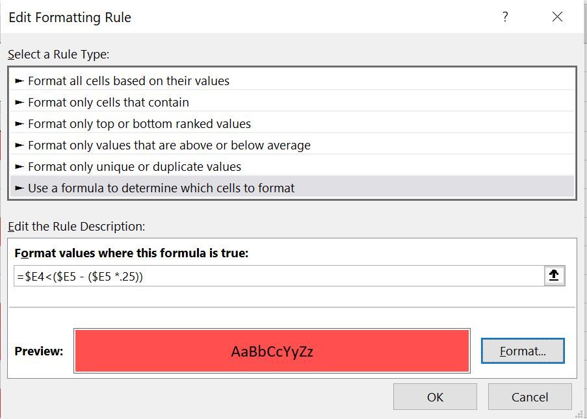Click the arrow icon before 'Format only cells that contain'

pos(21,102)
